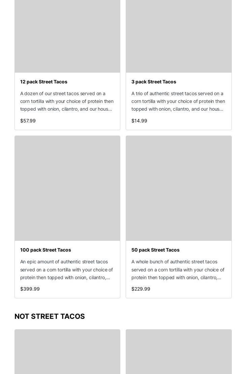The width and height of the screenshot is (246, 374).
Task: Select the $229.99 price label
Action: pos(141,289)
